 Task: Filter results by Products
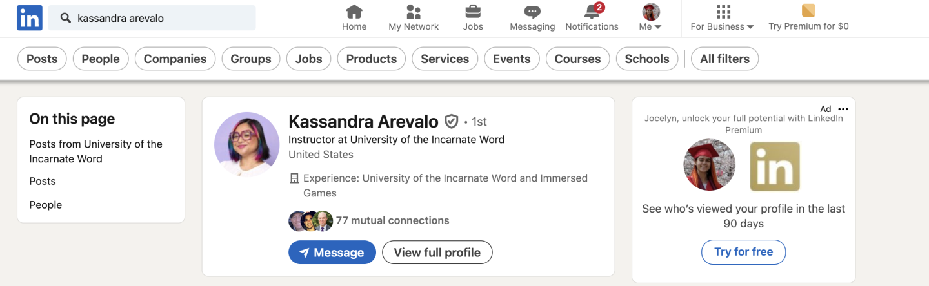pos(372,59)
